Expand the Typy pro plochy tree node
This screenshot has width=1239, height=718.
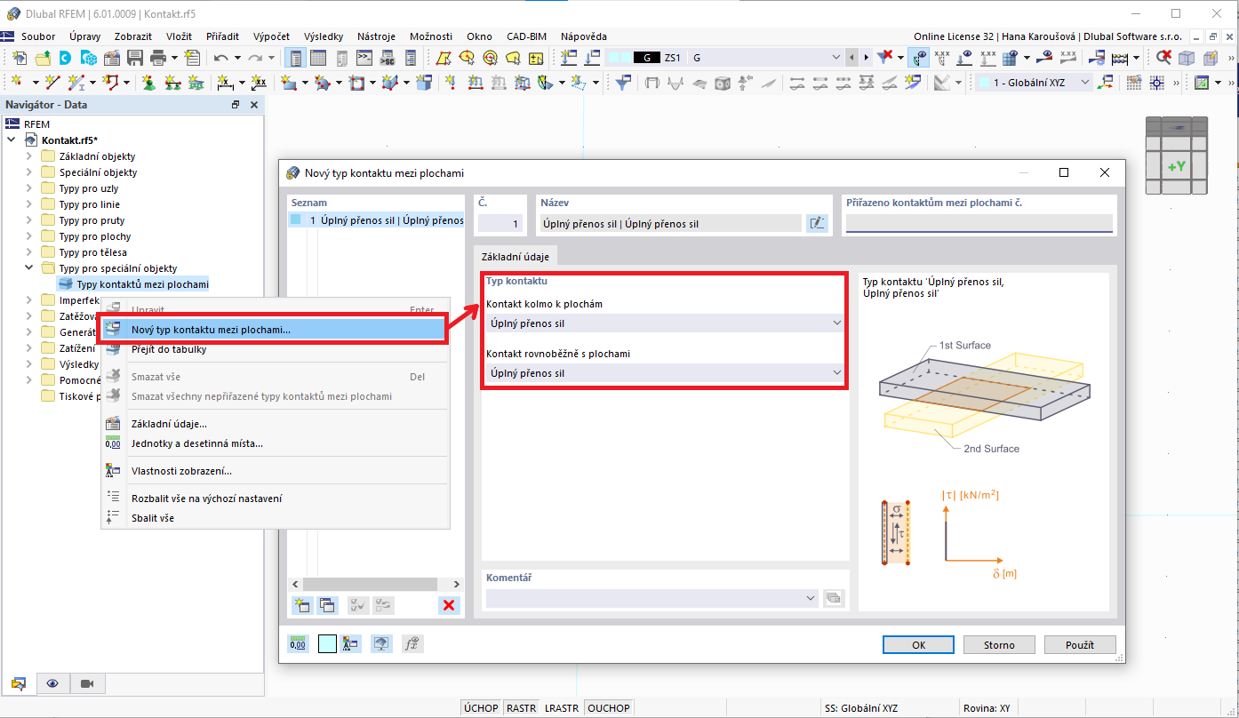click(x=28, y=236)
